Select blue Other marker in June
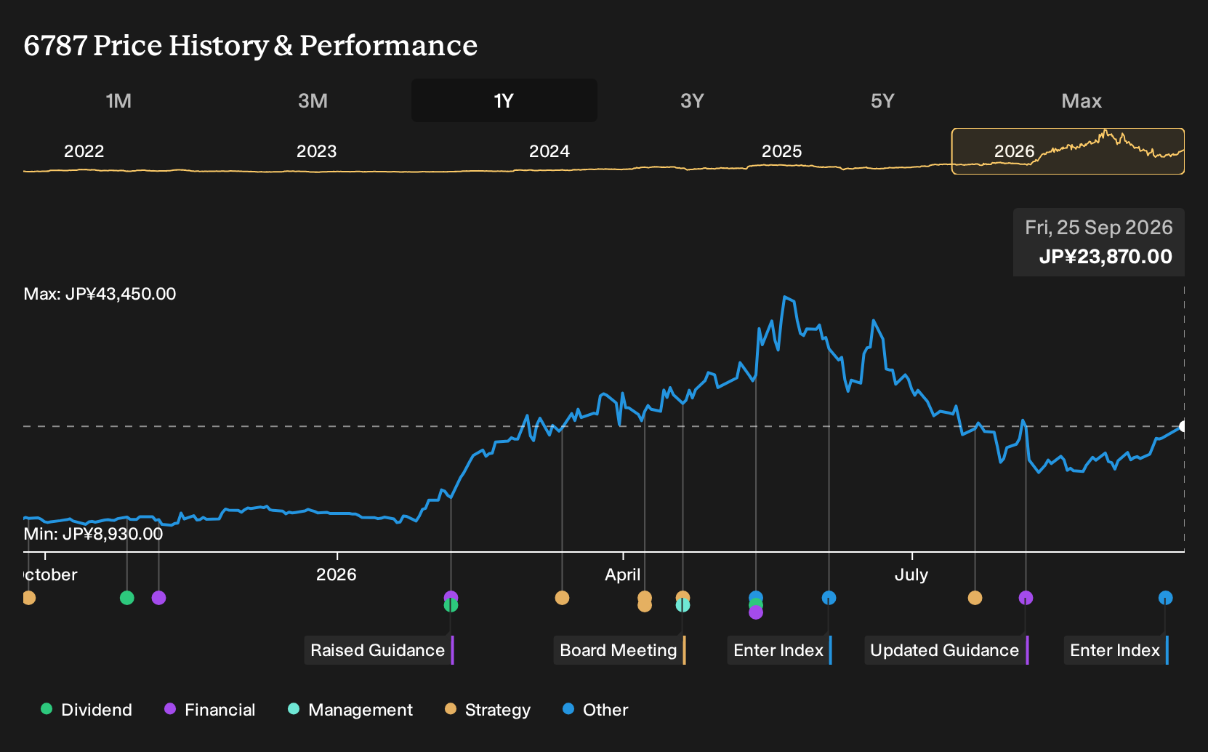The width and height of the screenshot is (1208, 752). point(829,598)
